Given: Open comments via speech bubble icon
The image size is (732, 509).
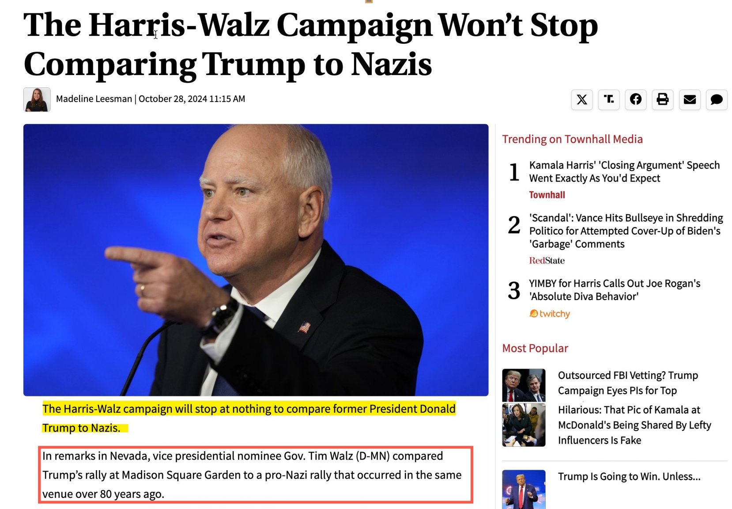Looking at the screenshot, I should coord(717,99).
